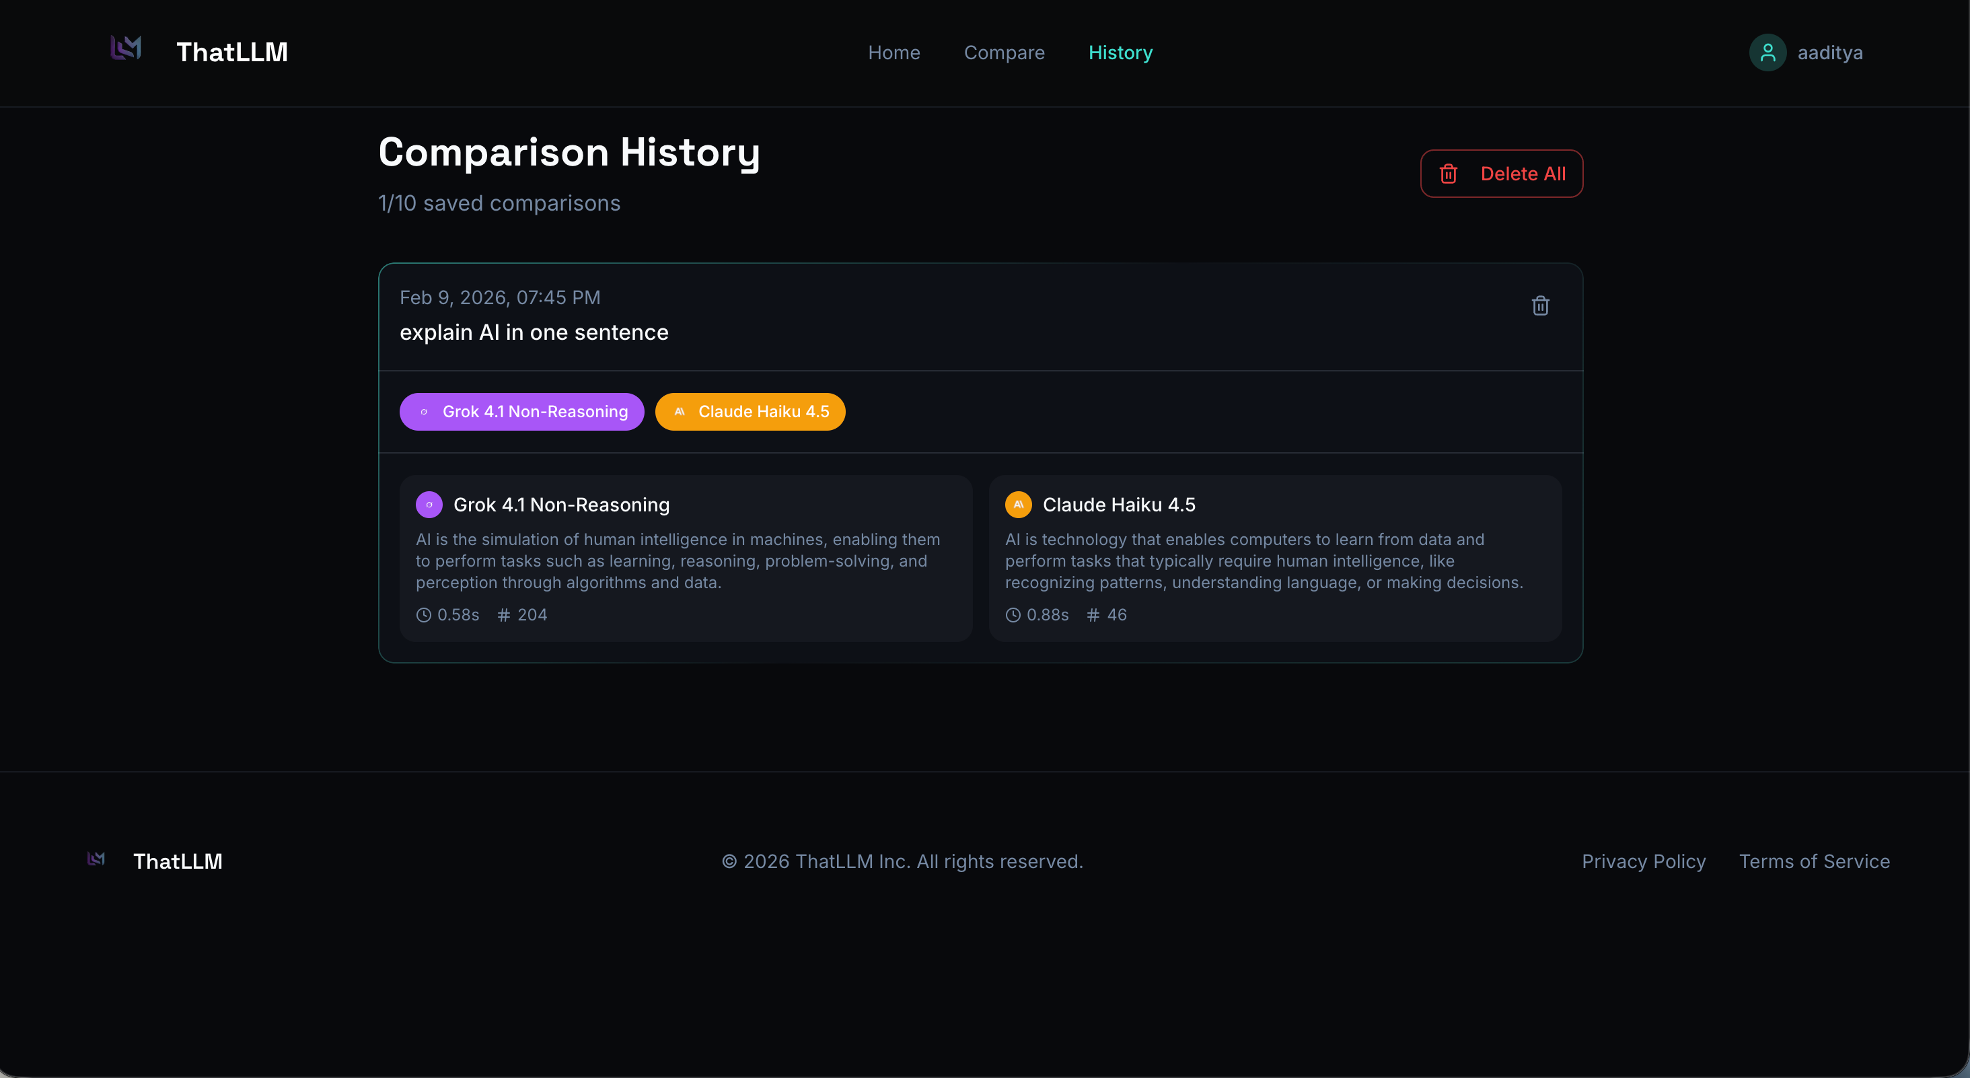
Task: Click the purple Grok 4.1 Non-Reasoning tag
Action: 521,412
